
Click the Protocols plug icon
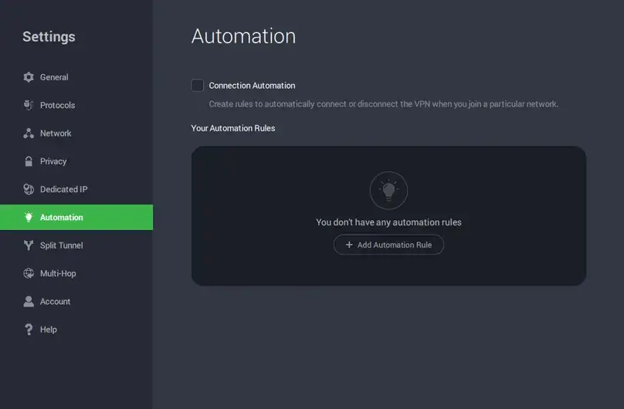click(x=29, y=105)
